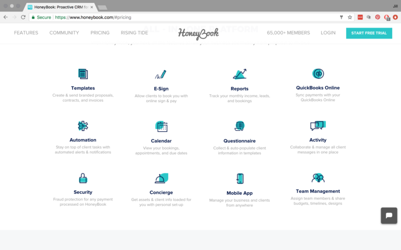This screenshot has height=250, width=401.
Task: Click the QuickBooks Online icon
Action: (317, 74)
